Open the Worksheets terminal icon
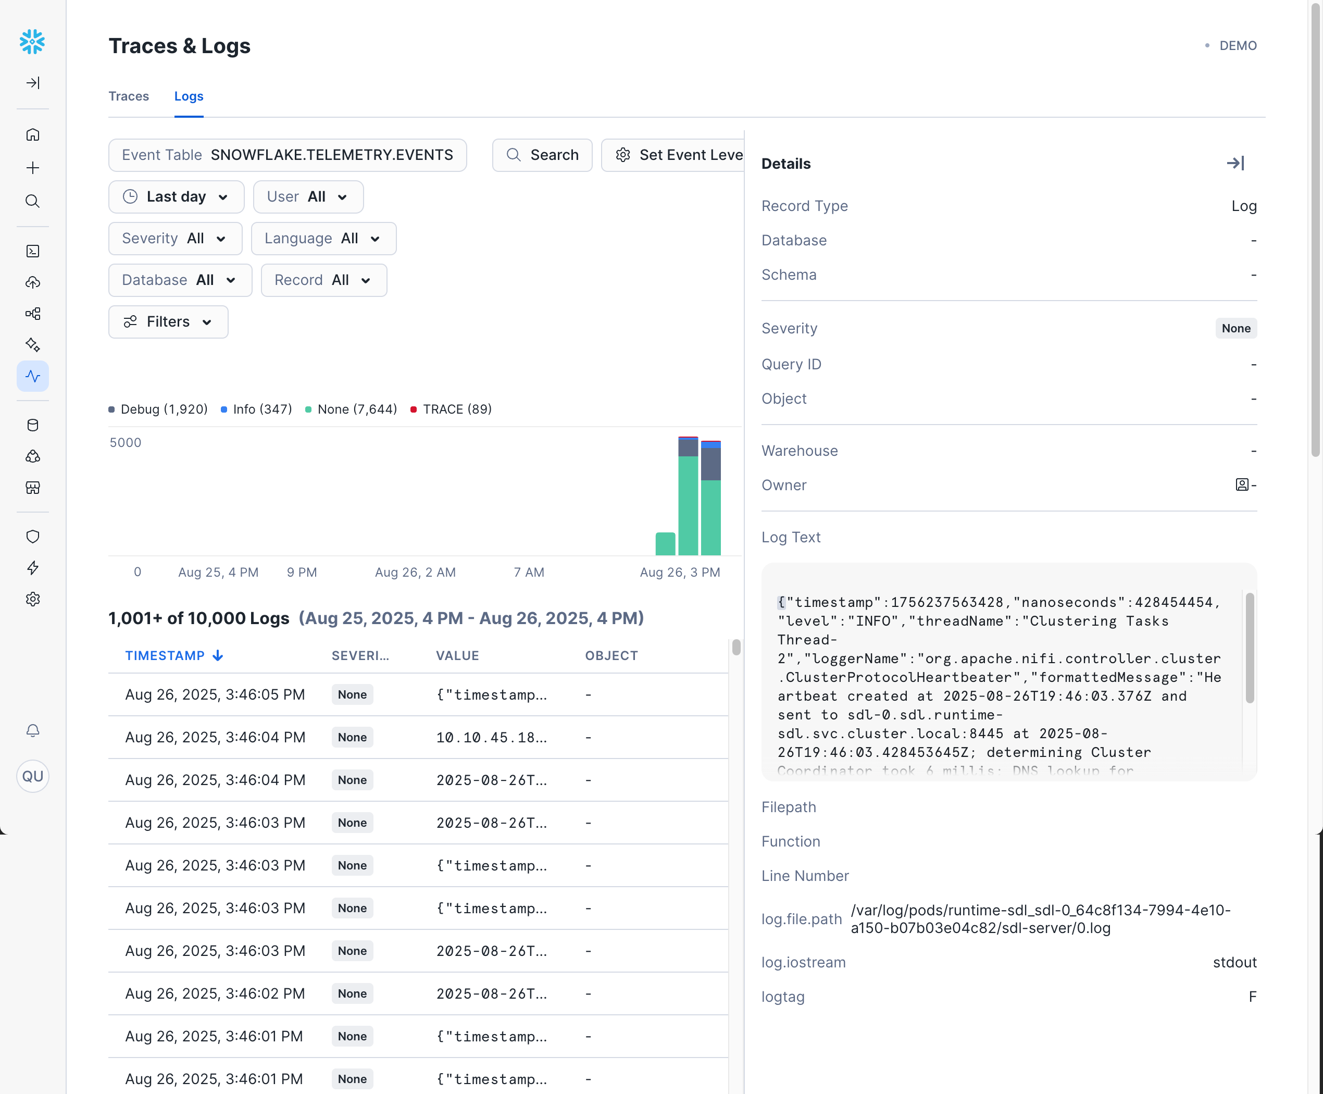The height and width of the screenshot is (1094, 1323). (32, 251)
